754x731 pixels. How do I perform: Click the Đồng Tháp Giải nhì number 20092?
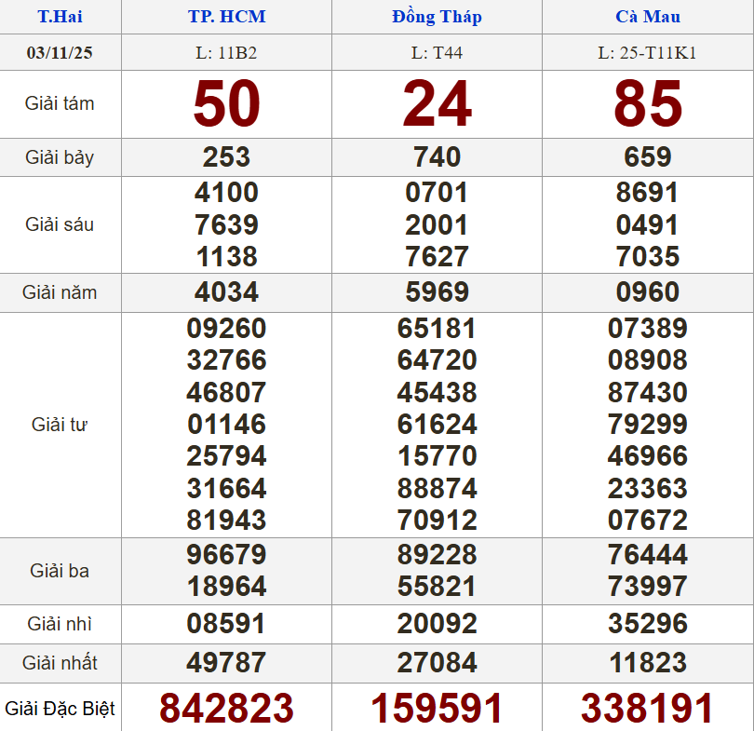(437, 624)
